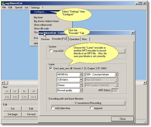The image size is (151, 127).
Task: Open the Edit menu
Action: 10,8
